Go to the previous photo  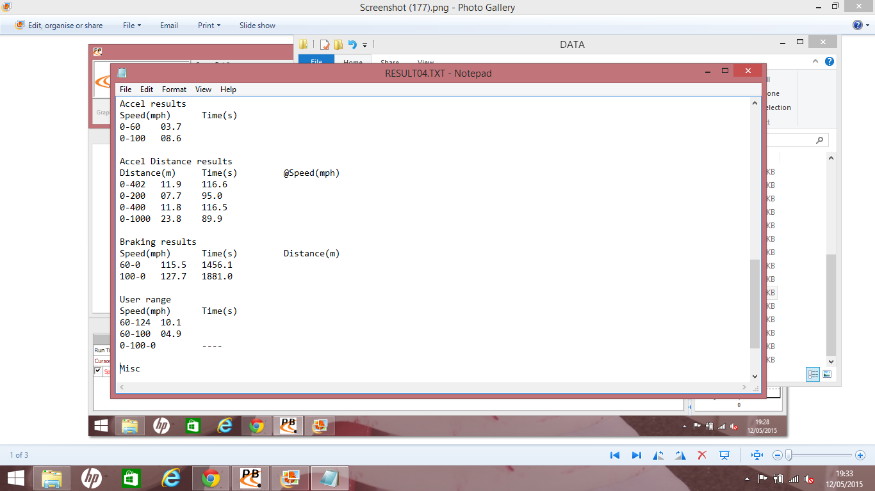615,455
